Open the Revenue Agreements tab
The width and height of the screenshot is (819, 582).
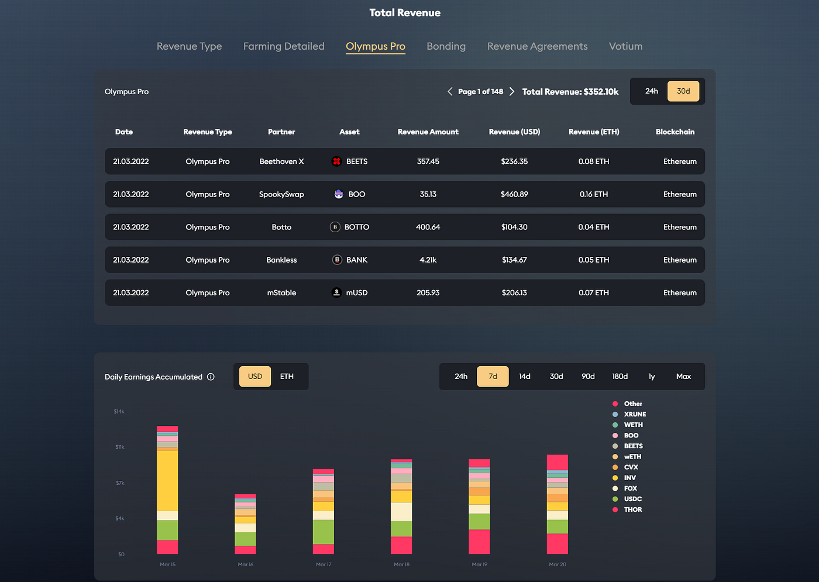pyautogui.click(x=538, y=46)
